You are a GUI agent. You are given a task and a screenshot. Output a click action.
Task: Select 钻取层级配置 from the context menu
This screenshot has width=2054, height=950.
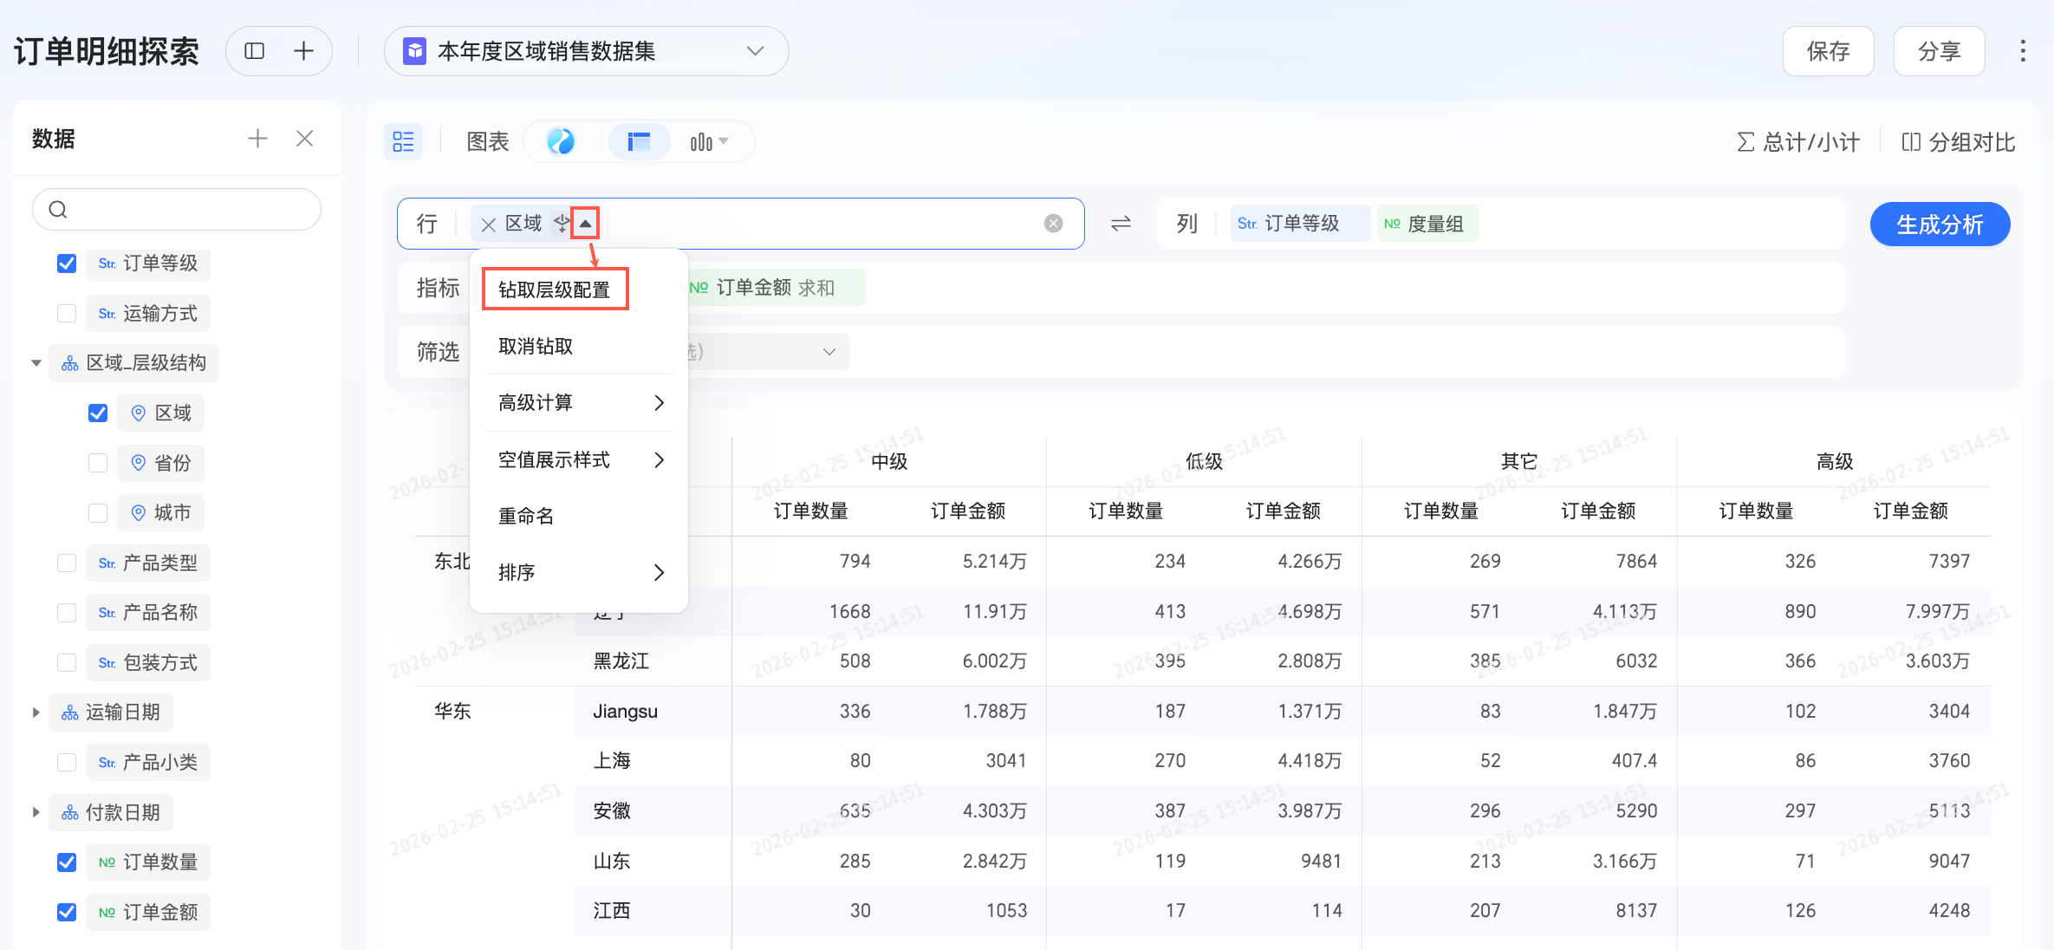click(x=555, y=290)
